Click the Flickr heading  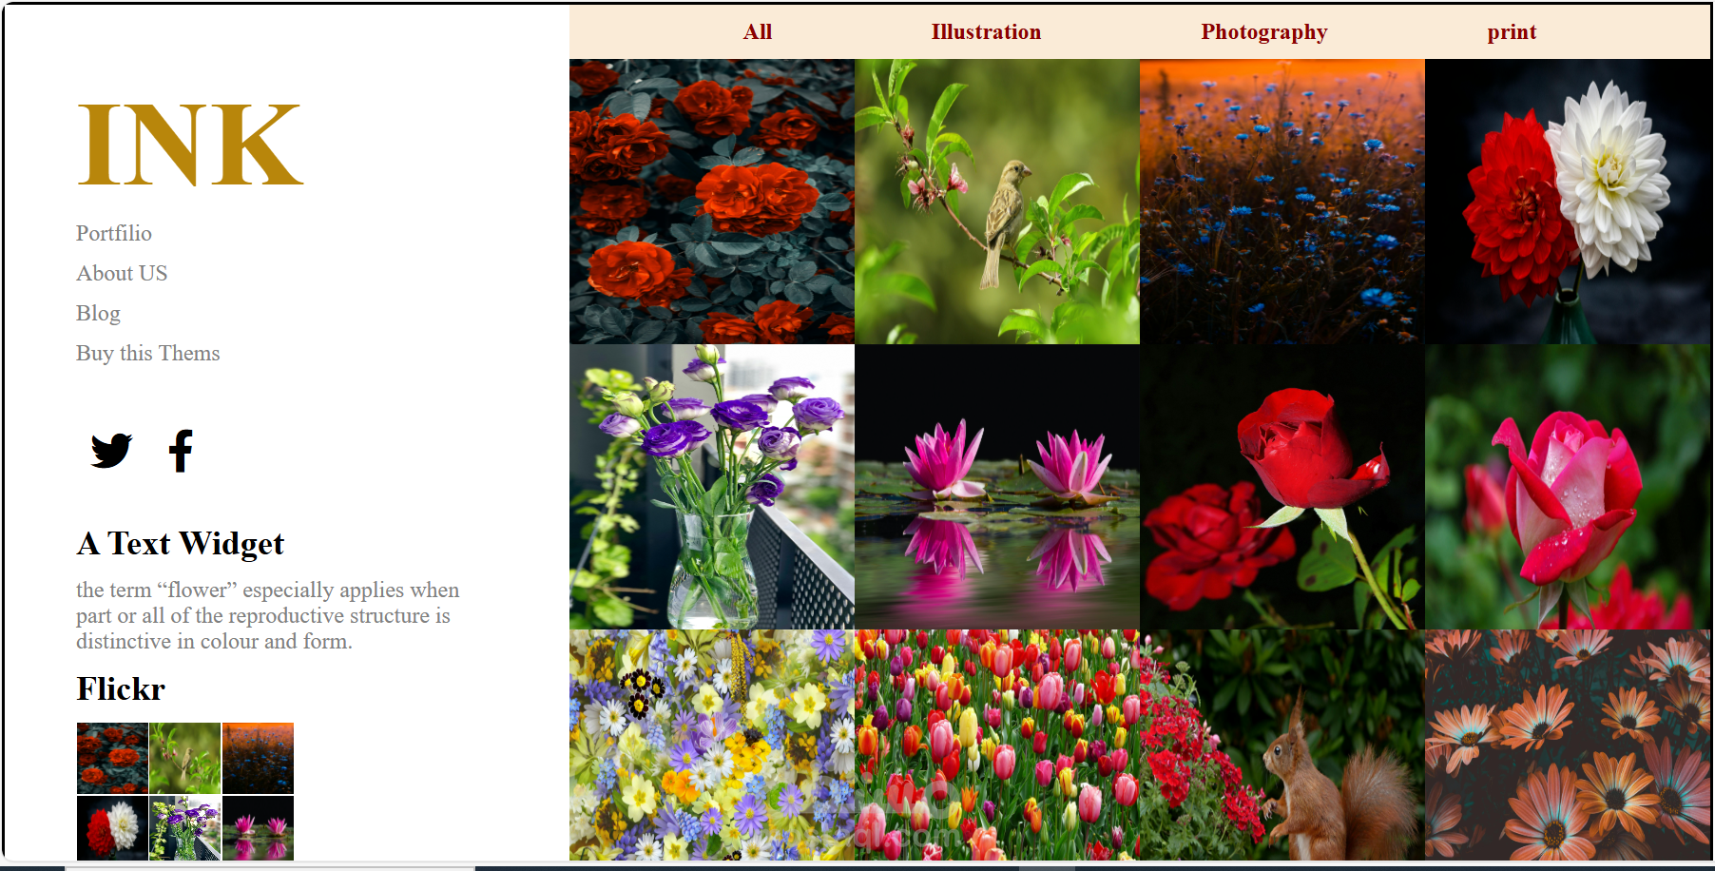[121, 688]
